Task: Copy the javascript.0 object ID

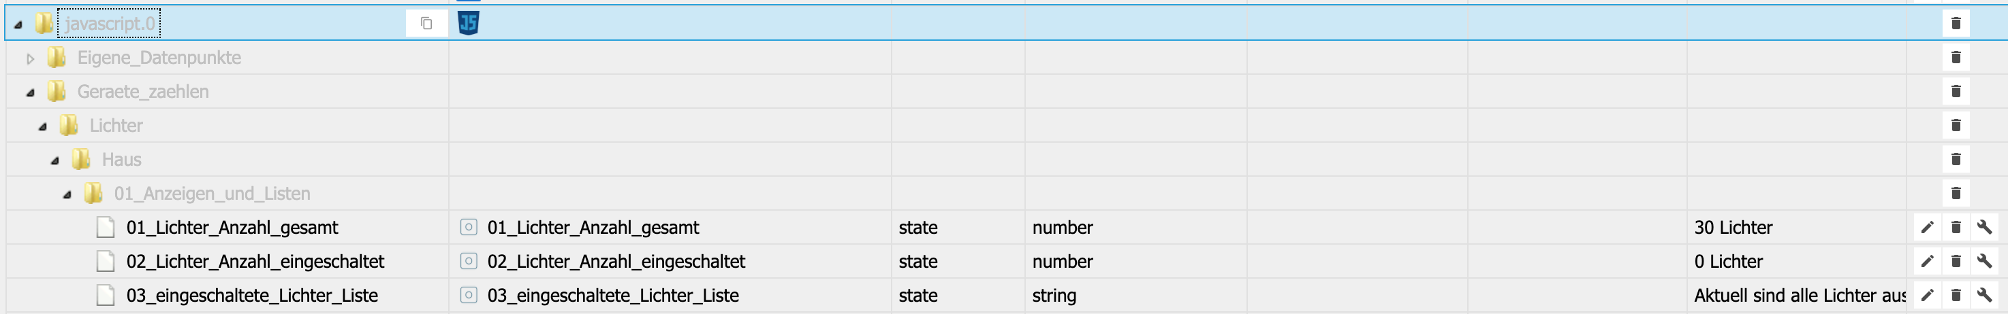Action: [426, 23]
